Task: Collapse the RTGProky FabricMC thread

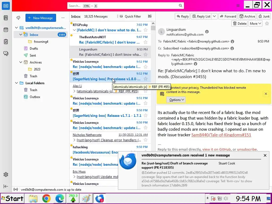Action: 74,30
